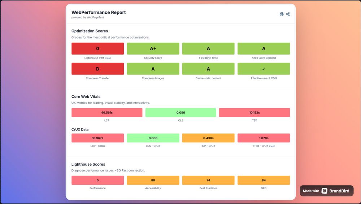Click the 'Diagnose performance issues - 3G Fast connection' text
The height and width of the screenshot is (204, 361).
tap(108, 170)
